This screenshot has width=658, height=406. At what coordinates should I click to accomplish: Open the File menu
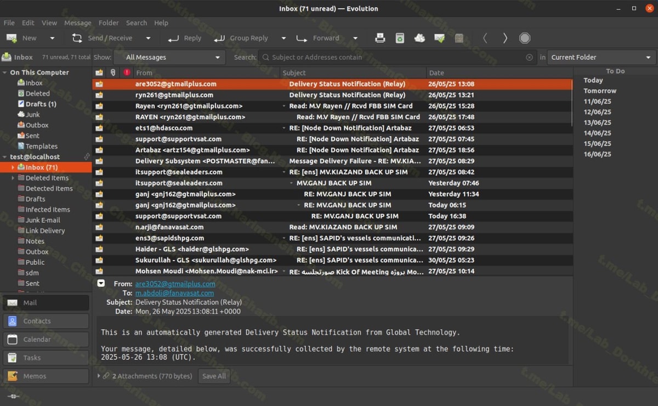pos(9,23)
